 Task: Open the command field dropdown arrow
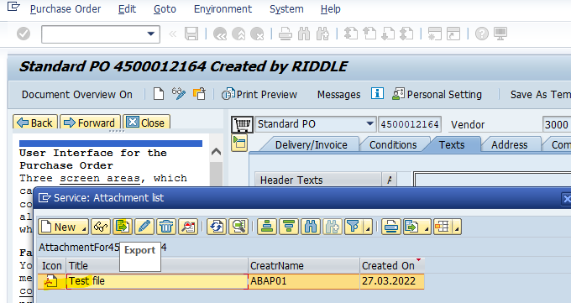151,34
